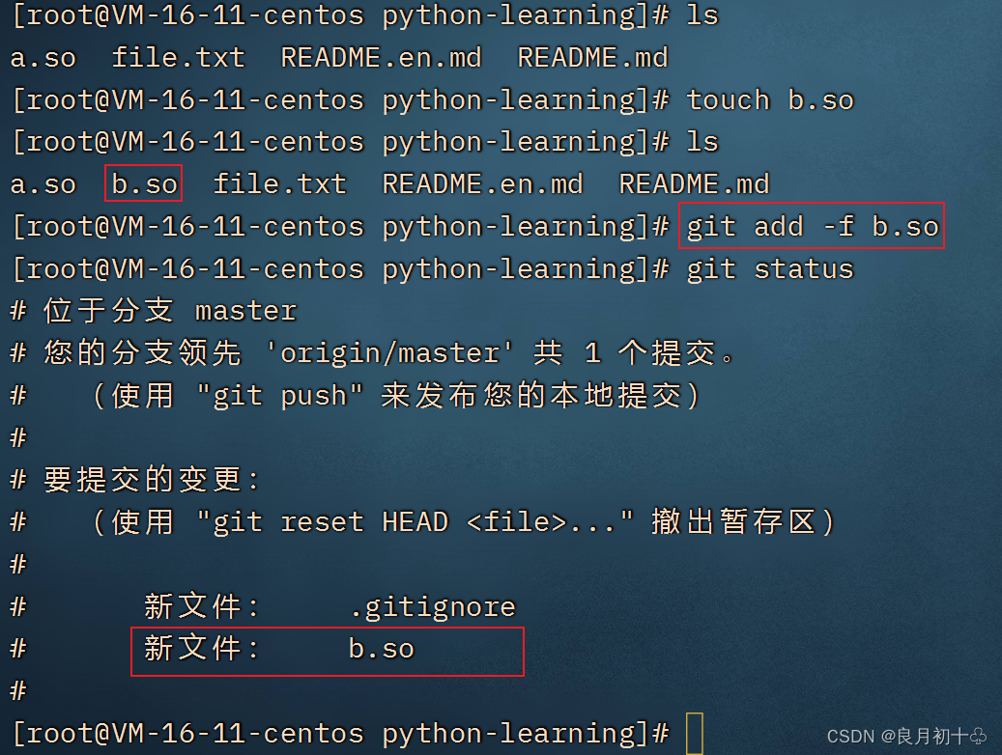Click the master branch name in status output

(x=244, y=310)
